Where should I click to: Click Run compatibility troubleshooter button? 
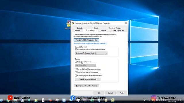(86, 40)
